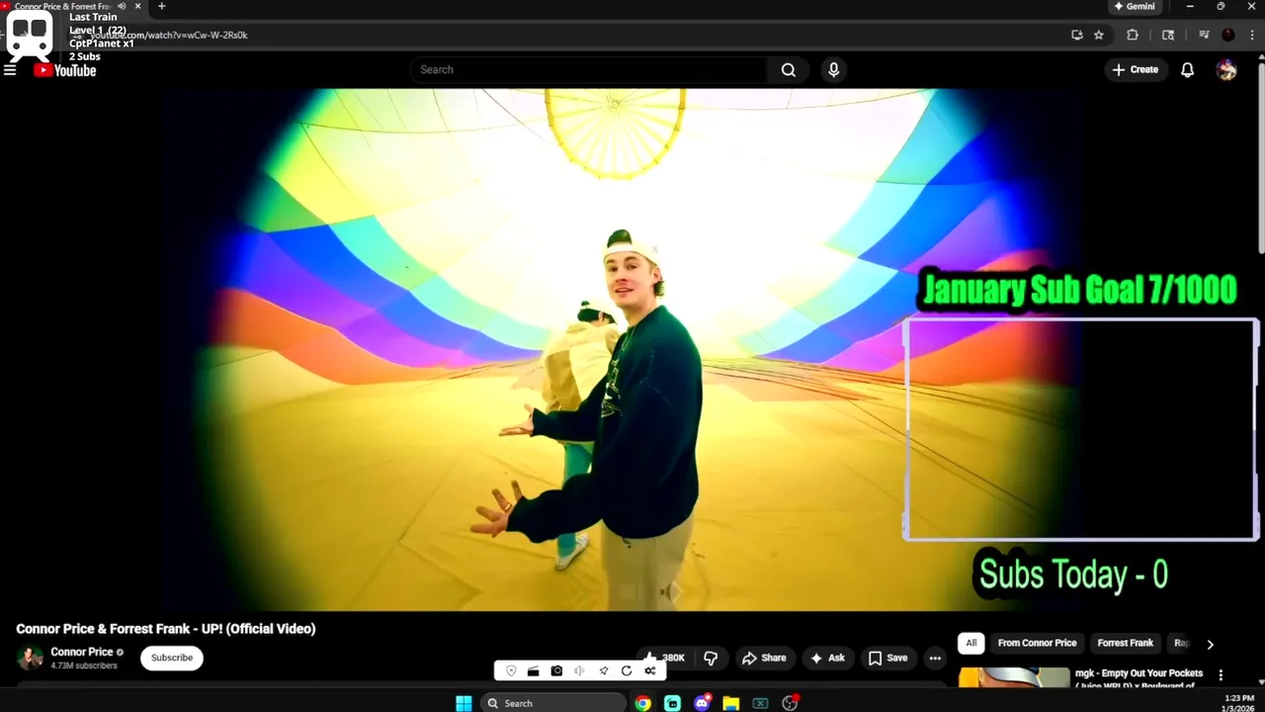The image size is (1265, 712).
Task: Pin the floating toolbar
Action: pos(603,670)
